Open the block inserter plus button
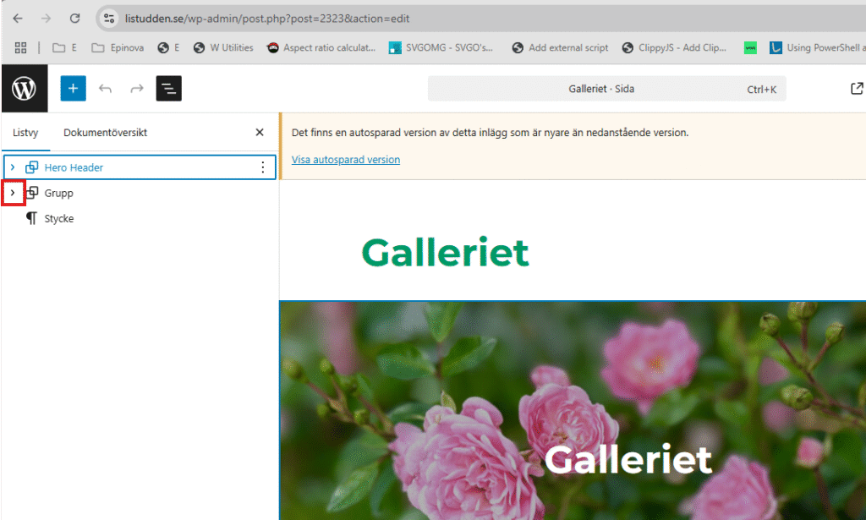Image resolution: width=866 pixels, height=520 pixels. tap(73, 88)
